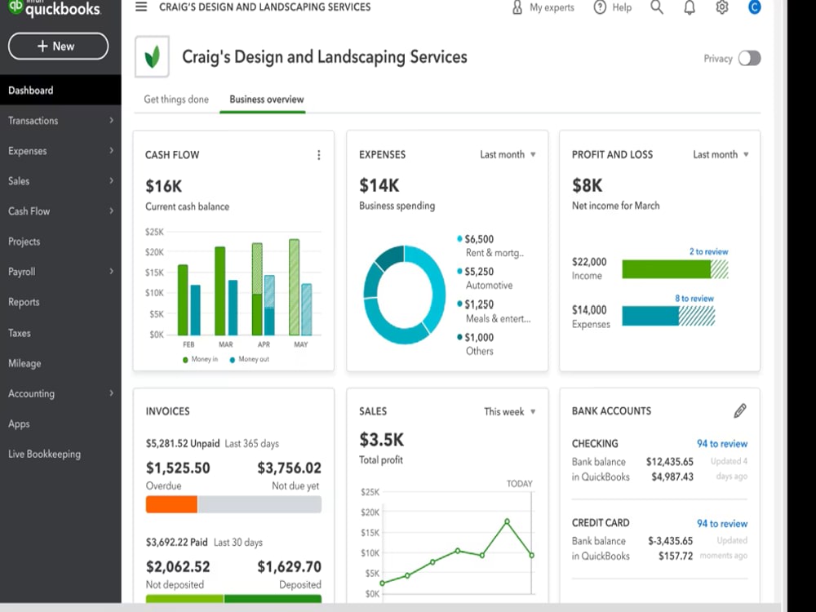Click Checking 94 to review link

pos(722,443)
